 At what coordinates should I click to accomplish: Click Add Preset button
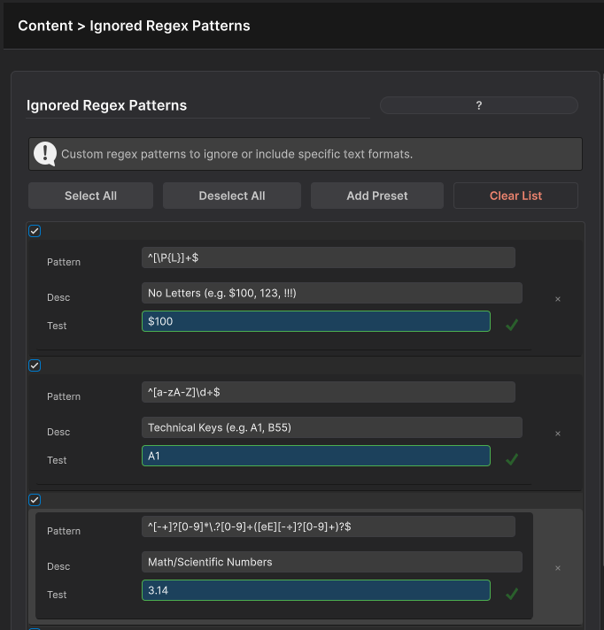coord(377,196)
